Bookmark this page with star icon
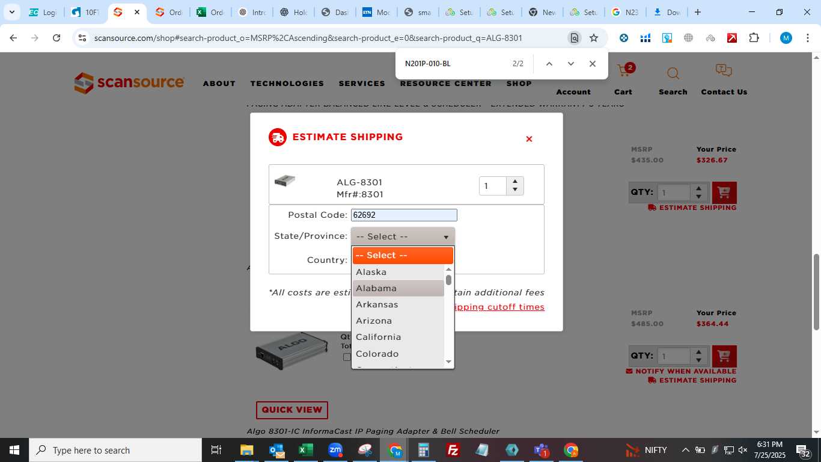This screenshot has height=462, width=821. 594,38
